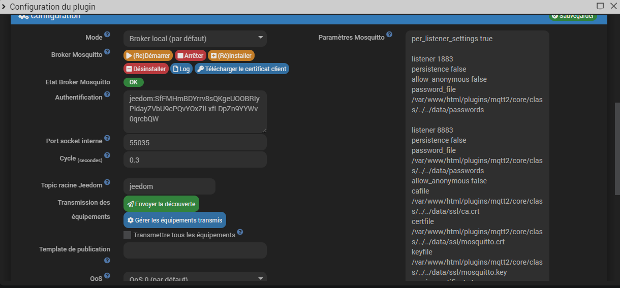Screen dimensions: 620x288
Task: Click the (Ré)Installer button
Action: pyautogui.click(x=231, y=56)
